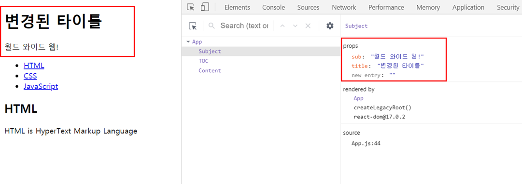The width and height of the screenshot is (522, 184).
Task: Click the HTML link in the list
Action: pyautogui.click(x=34, y=66)
